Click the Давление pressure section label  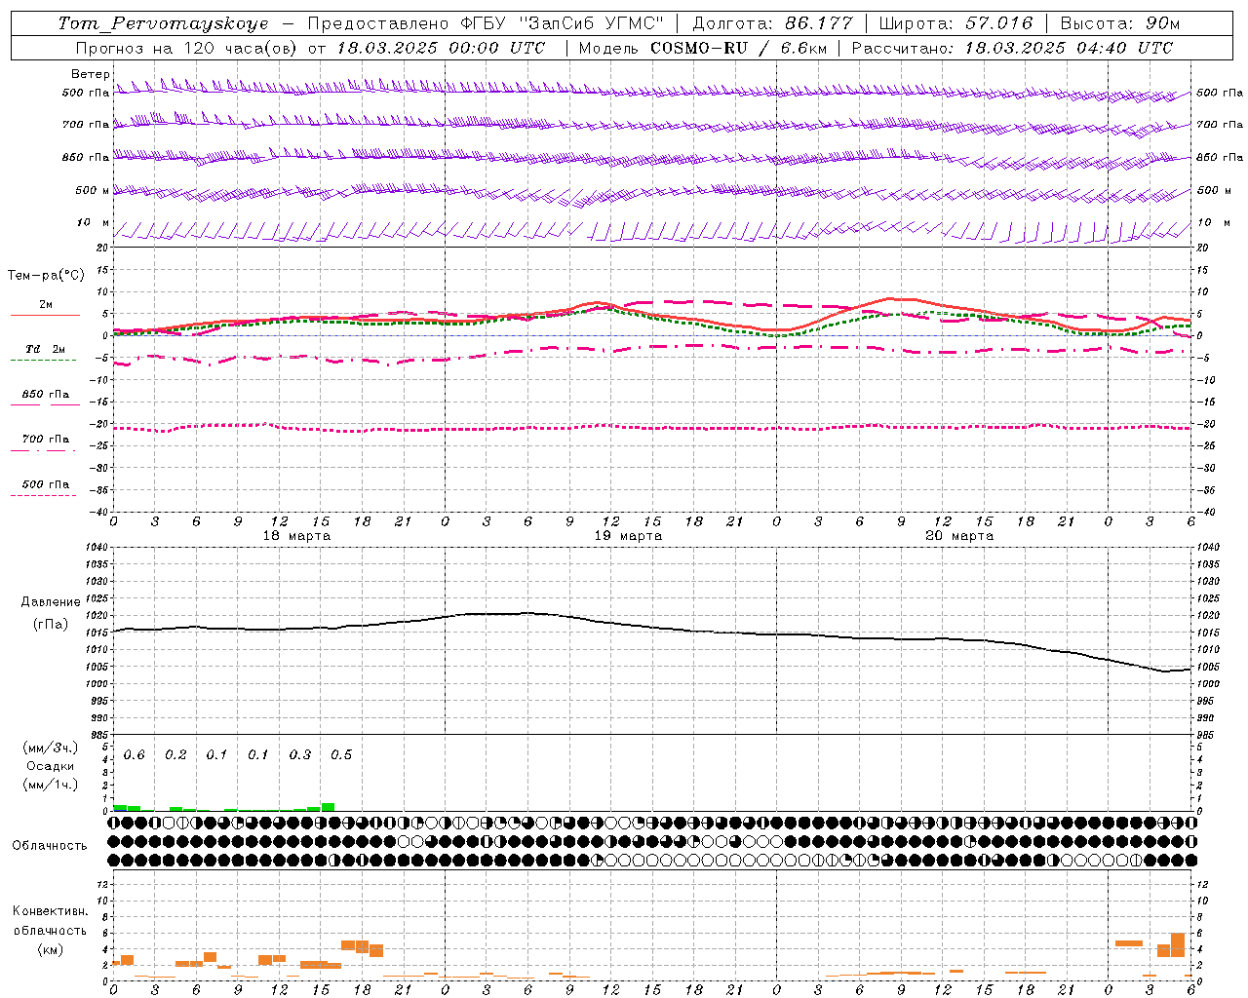coord(51,602)
